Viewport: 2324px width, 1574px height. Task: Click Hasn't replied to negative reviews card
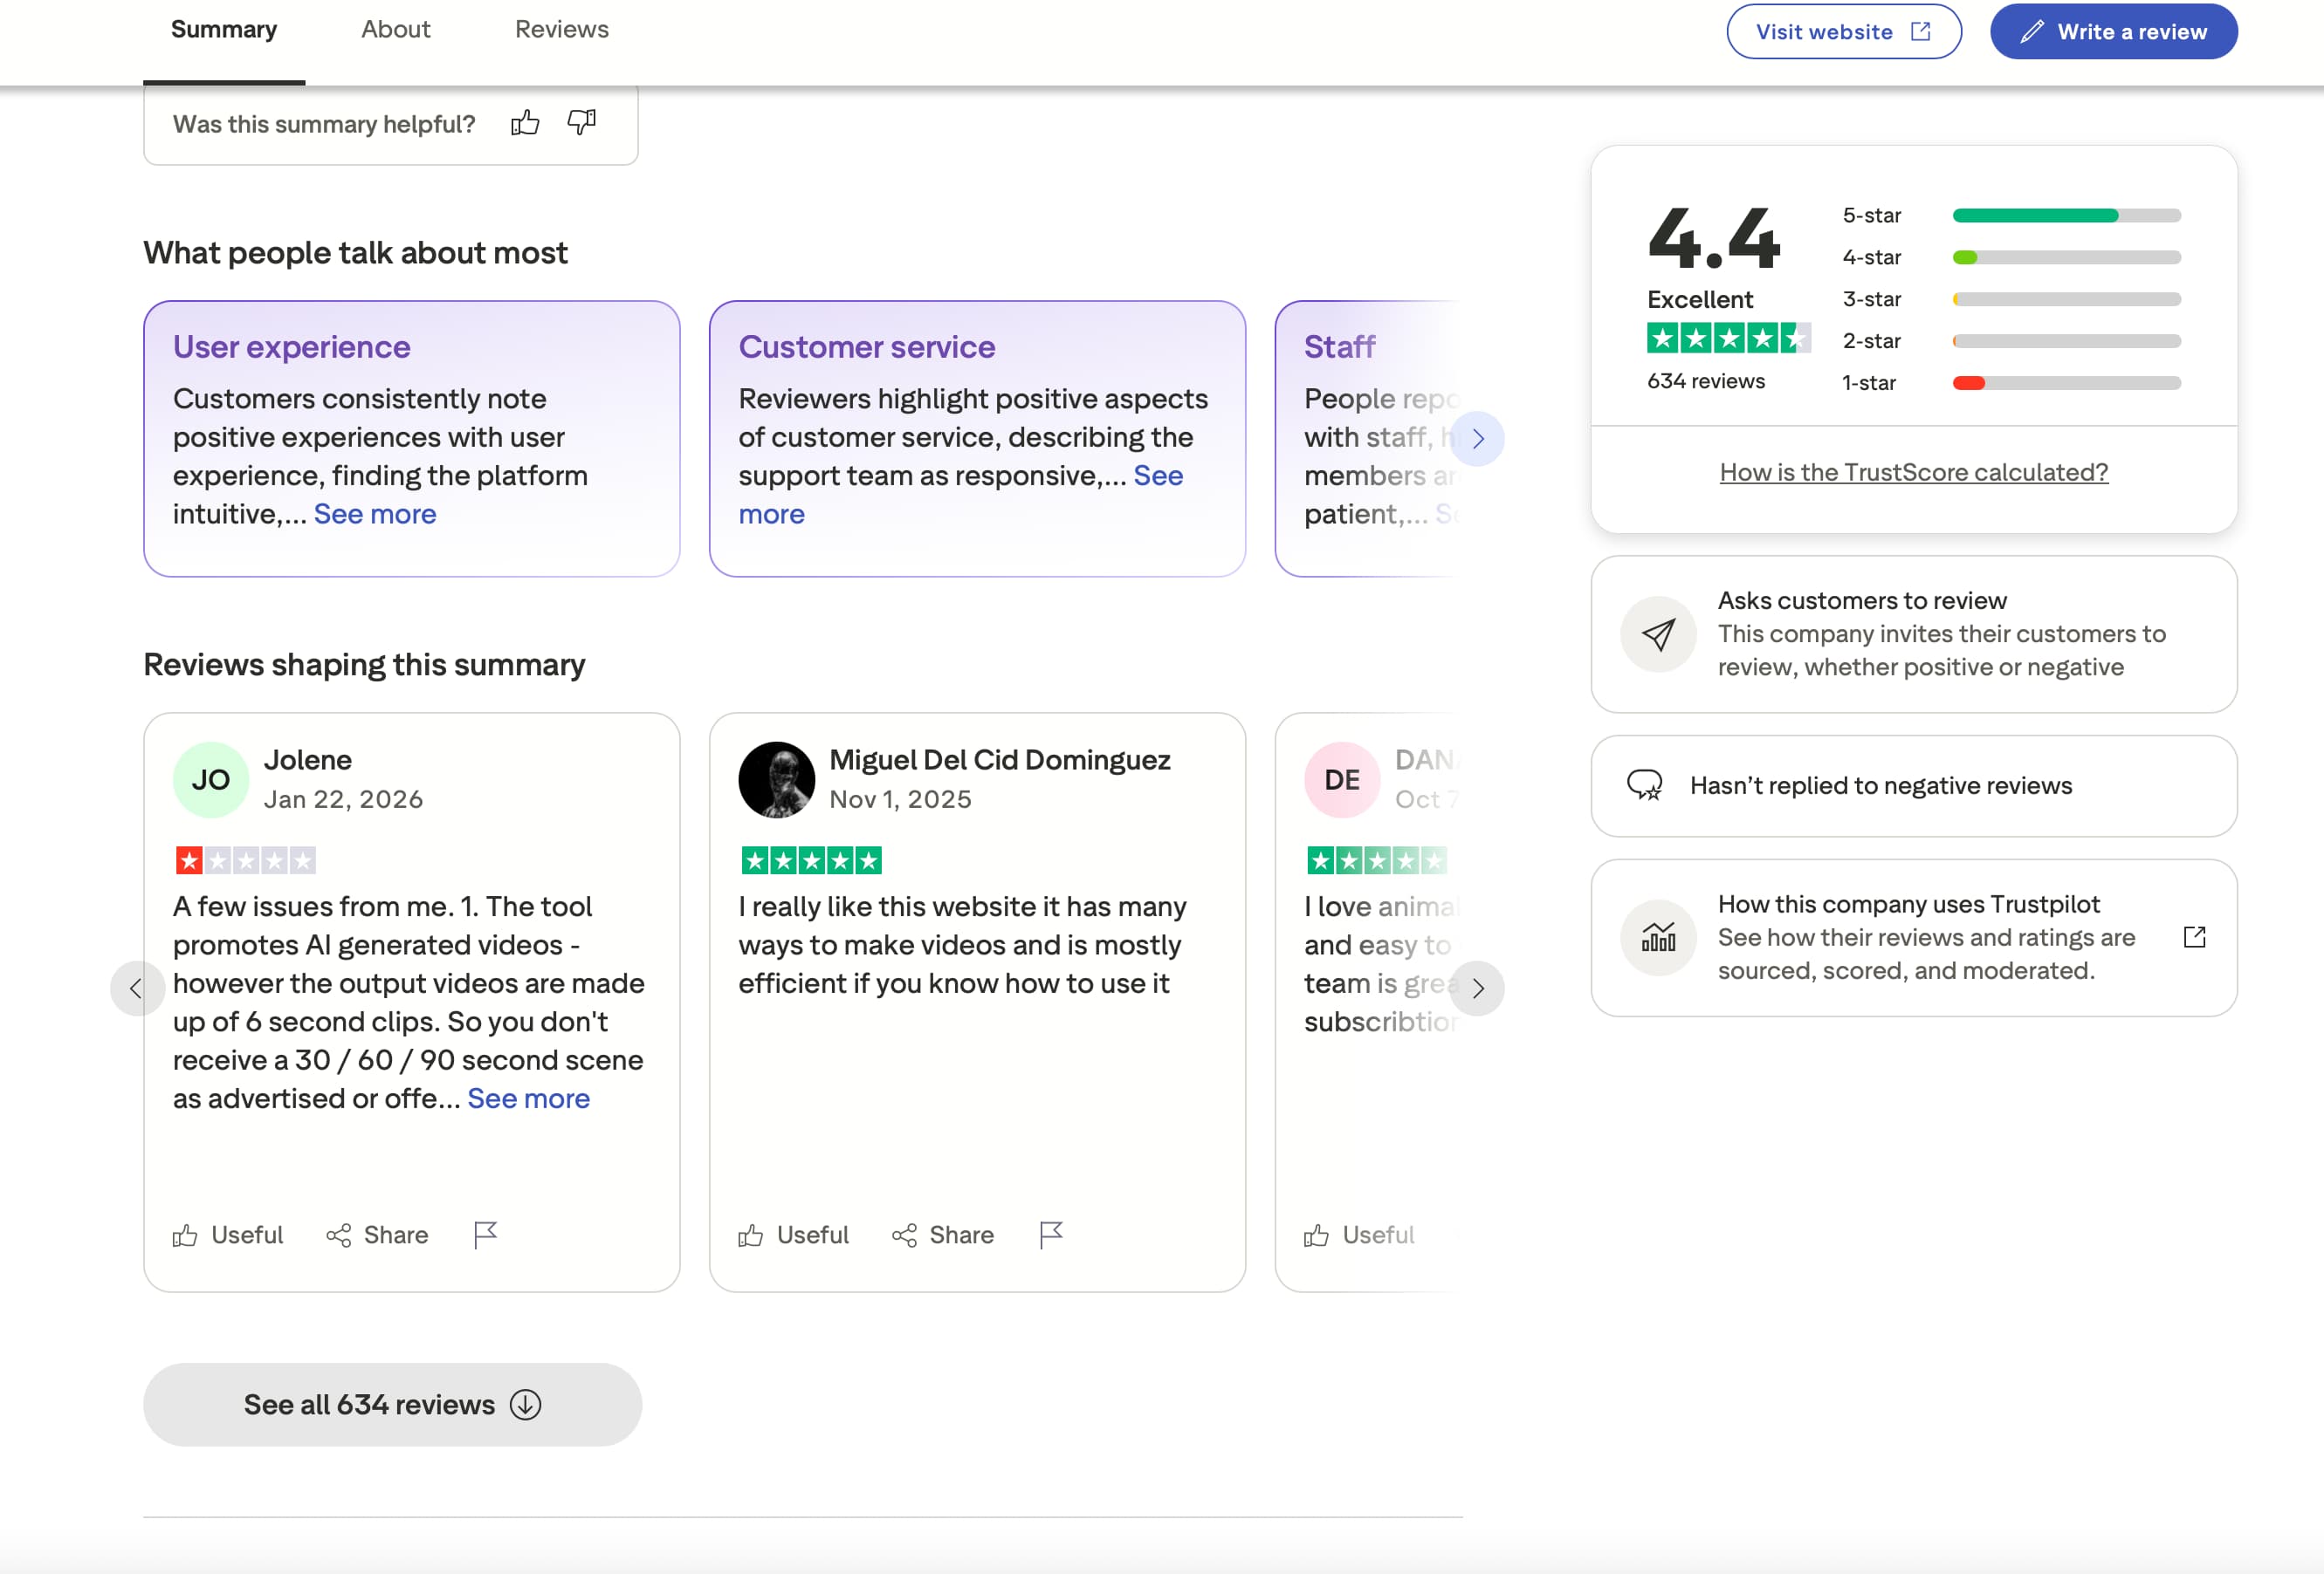click(x=1914, y=785)
